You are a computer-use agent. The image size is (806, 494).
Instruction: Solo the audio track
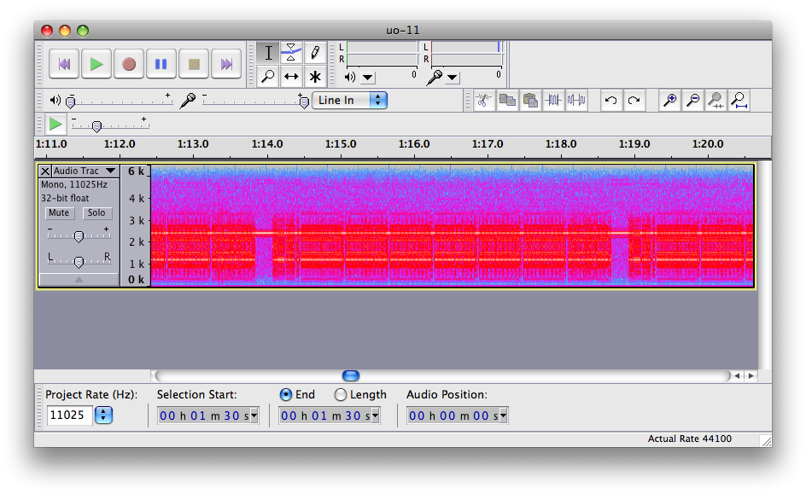tap(96, 212)
